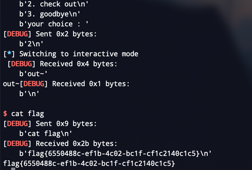Click the 'cat flag' command text

28,114
